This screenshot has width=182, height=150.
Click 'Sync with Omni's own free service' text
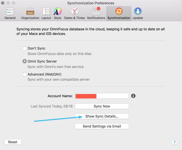[55, 67]
